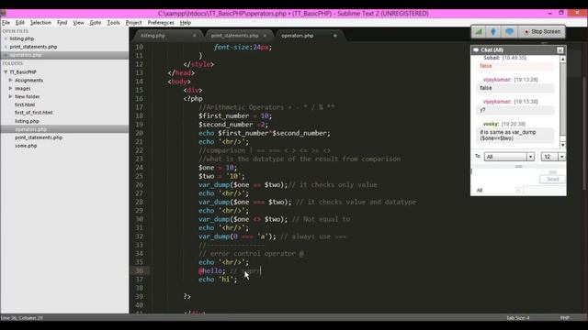Click the PHP syntax selector in the status bar
The image size is (588, 330).
click(565, 318)
